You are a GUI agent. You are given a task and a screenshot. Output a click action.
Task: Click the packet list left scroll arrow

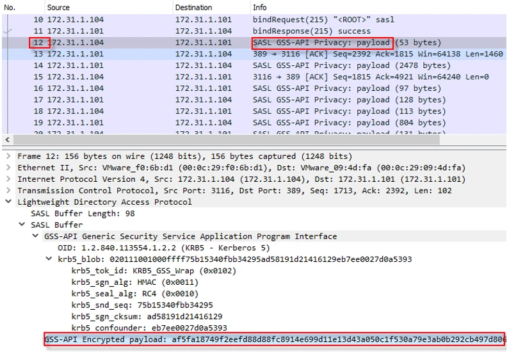(x=7, y=140)
